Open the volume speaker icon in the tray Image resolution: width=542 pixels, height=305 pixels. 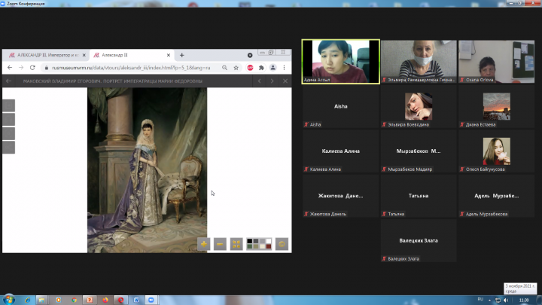click(506, 300)
